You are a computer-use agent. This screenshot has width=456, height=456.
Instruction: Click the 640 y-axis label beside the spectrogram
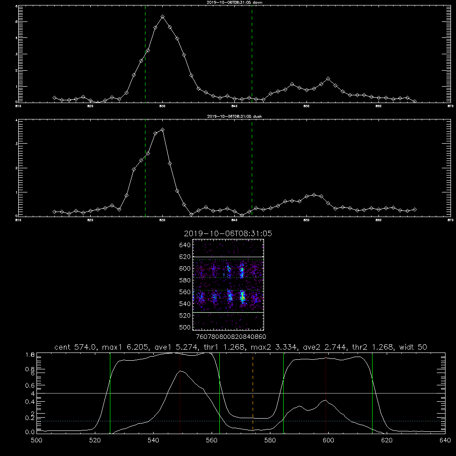tap(185, 245)
